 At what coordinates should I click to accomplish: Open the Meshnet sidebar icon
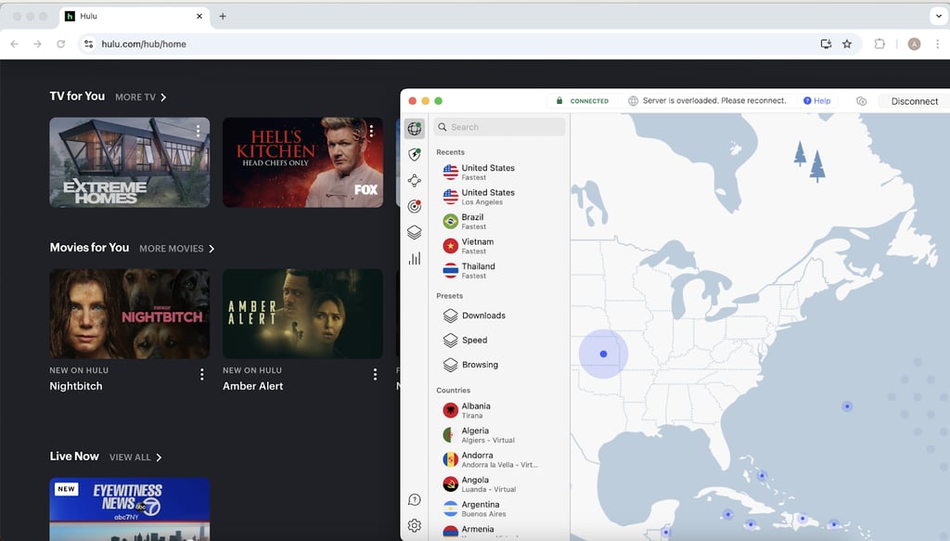415,181
